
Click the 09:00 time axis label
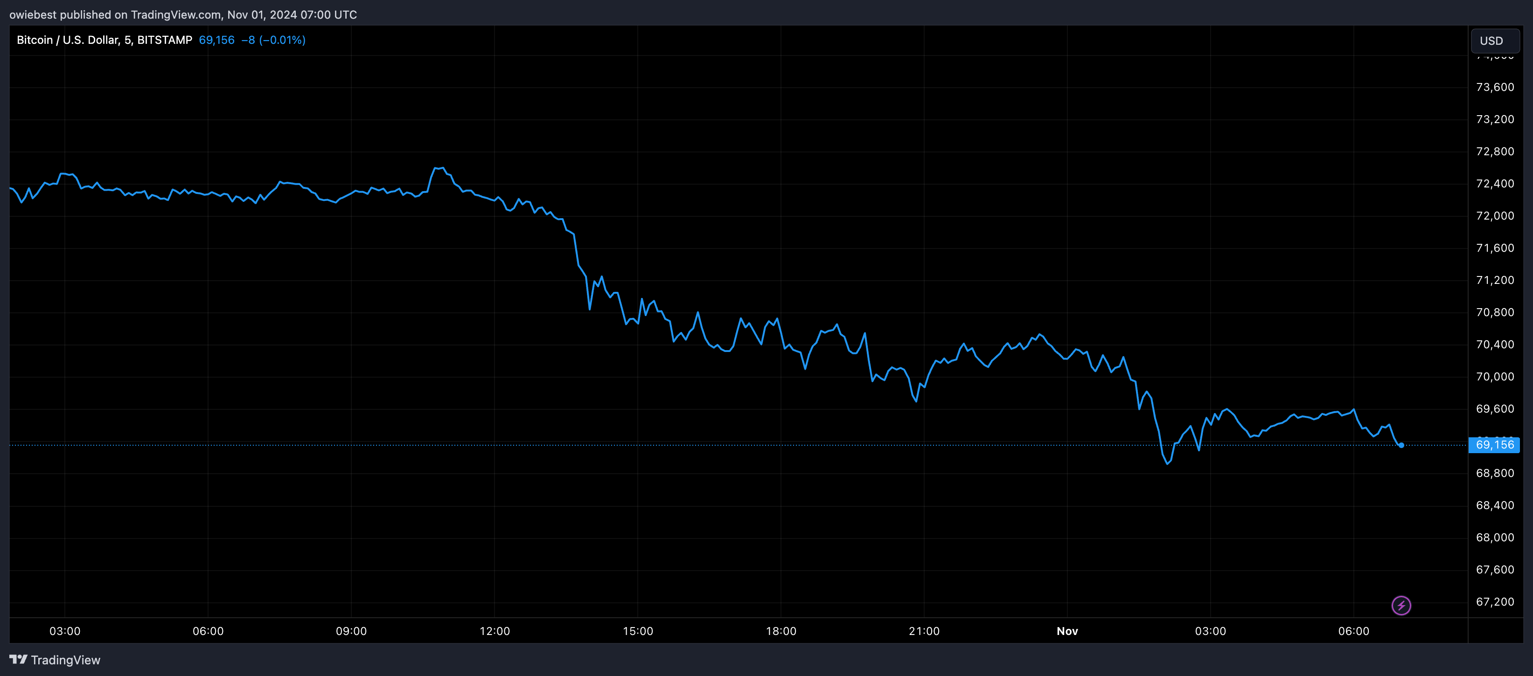[351, 631]
